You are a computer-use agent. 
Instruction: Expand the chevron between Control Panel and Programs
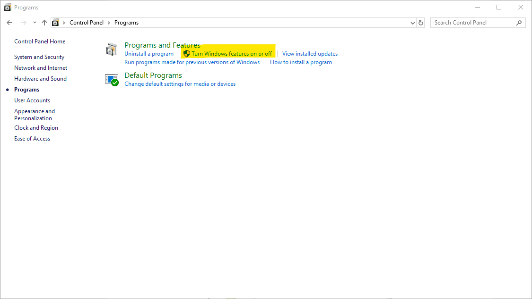(x=109, y=23)
